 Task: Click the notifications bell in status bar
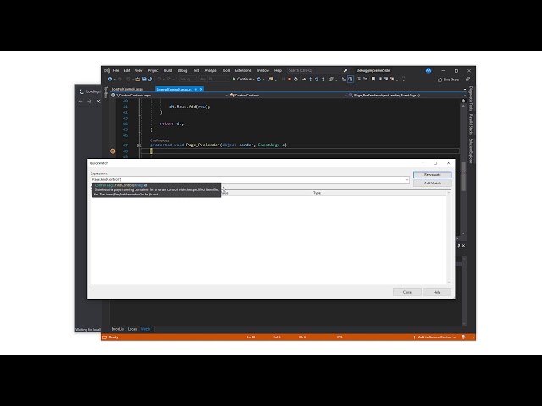point(463,337)
